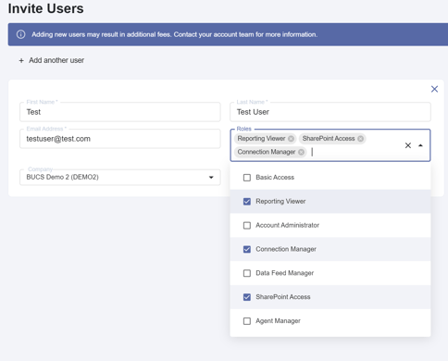Select Data Feed Manager option

pyautogui.click(x=330, y=273)
